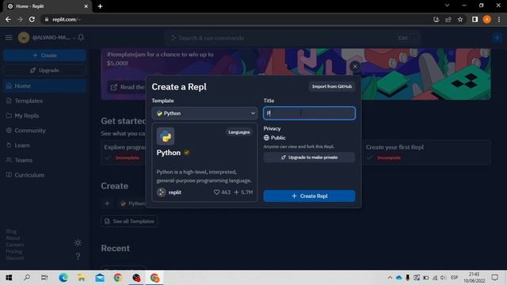Open the help question mark icon
The height and width of the screenshot is (285, 507).
[x=78, y=256]
